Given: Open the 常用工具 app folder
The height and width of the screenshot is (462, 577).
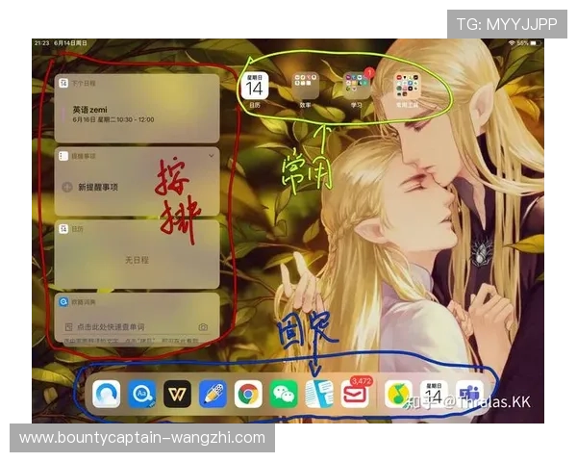Looking at the screenshot, I should (x=407, y=85).
